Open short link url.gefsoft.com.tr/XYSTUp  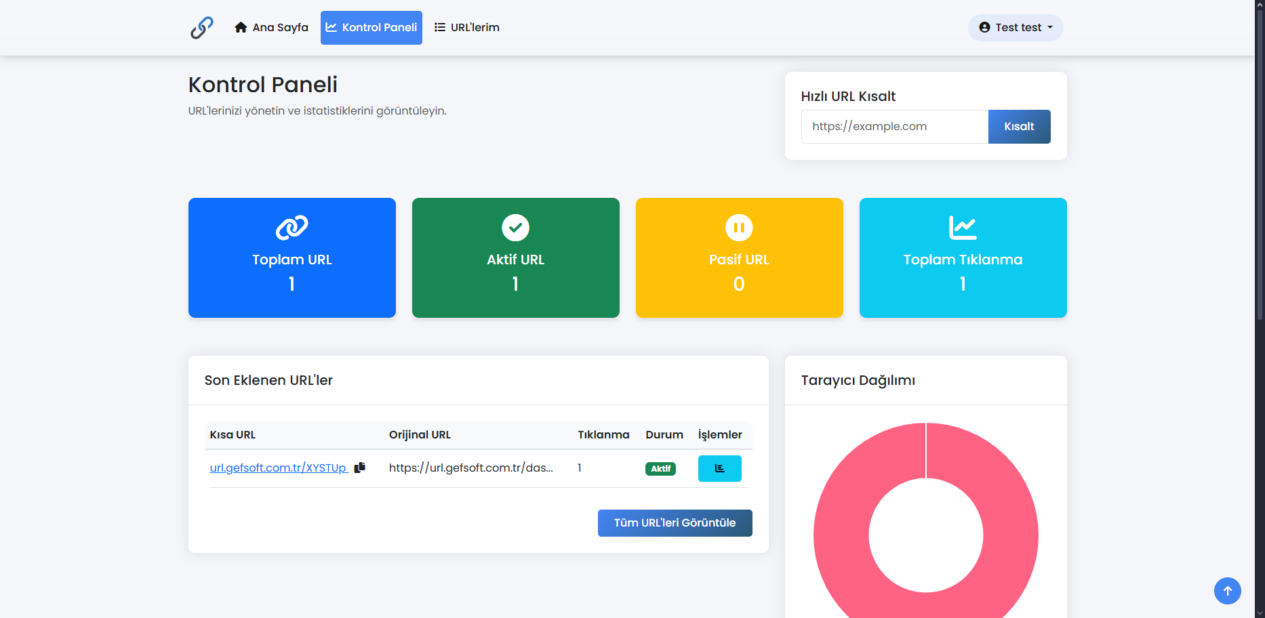(x=279, y=468)
